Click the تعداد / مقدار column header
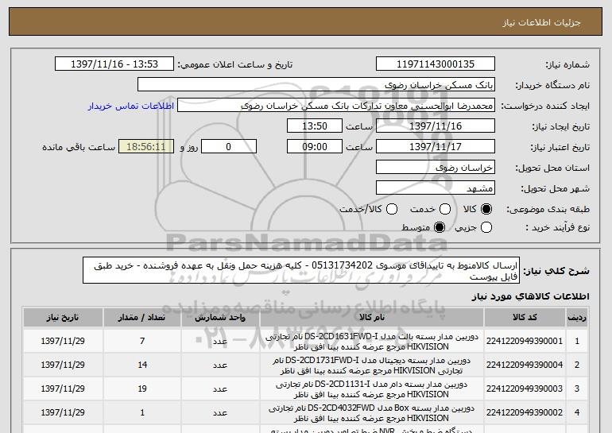The height and width of the screenshot is (433, 612). click(142, 318)
